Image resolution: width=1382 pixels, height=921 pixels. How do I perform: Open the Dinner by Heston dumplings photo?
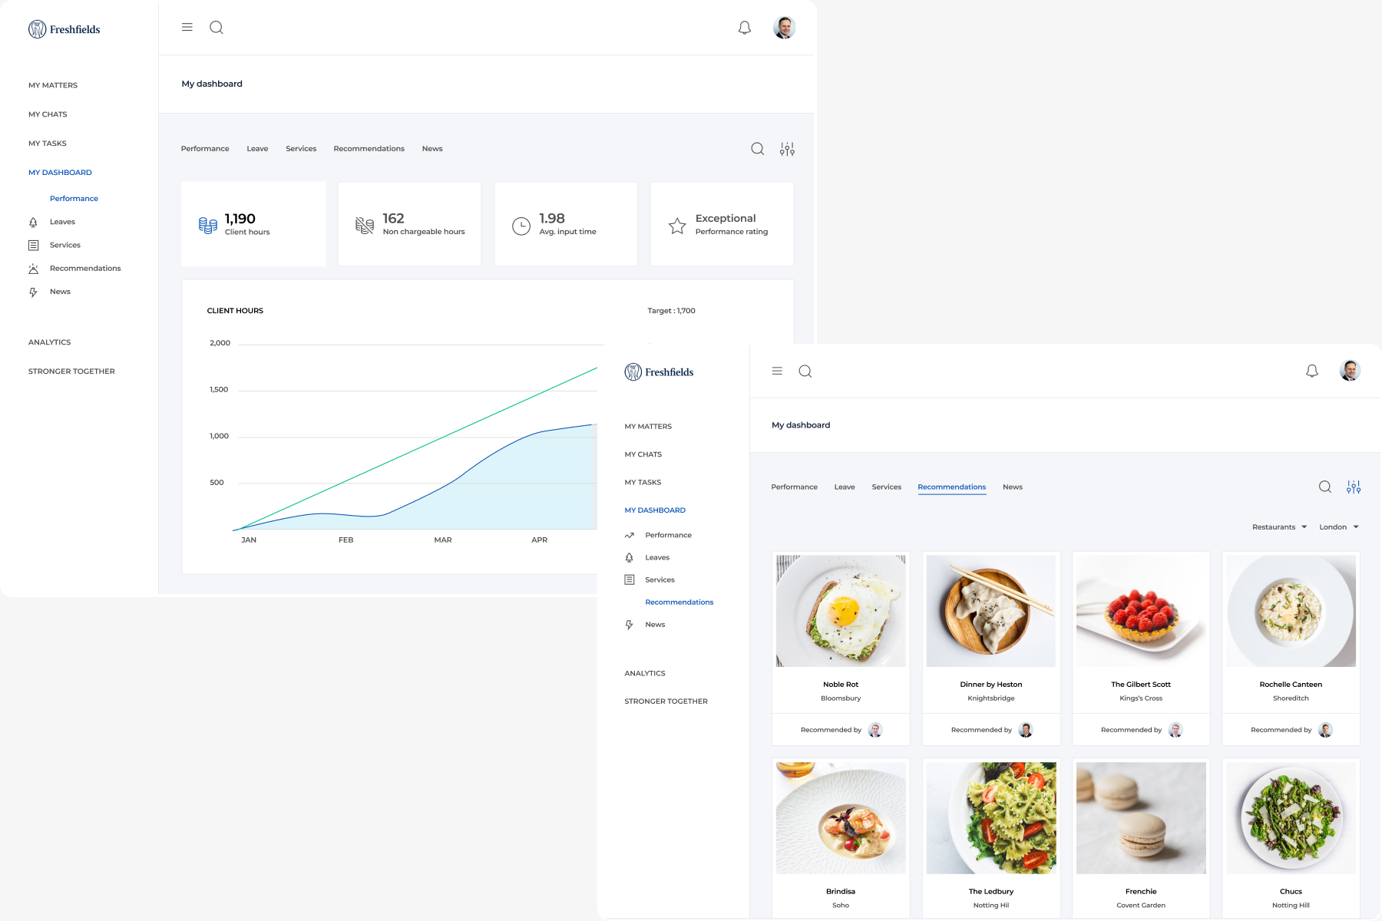point(990,611)
